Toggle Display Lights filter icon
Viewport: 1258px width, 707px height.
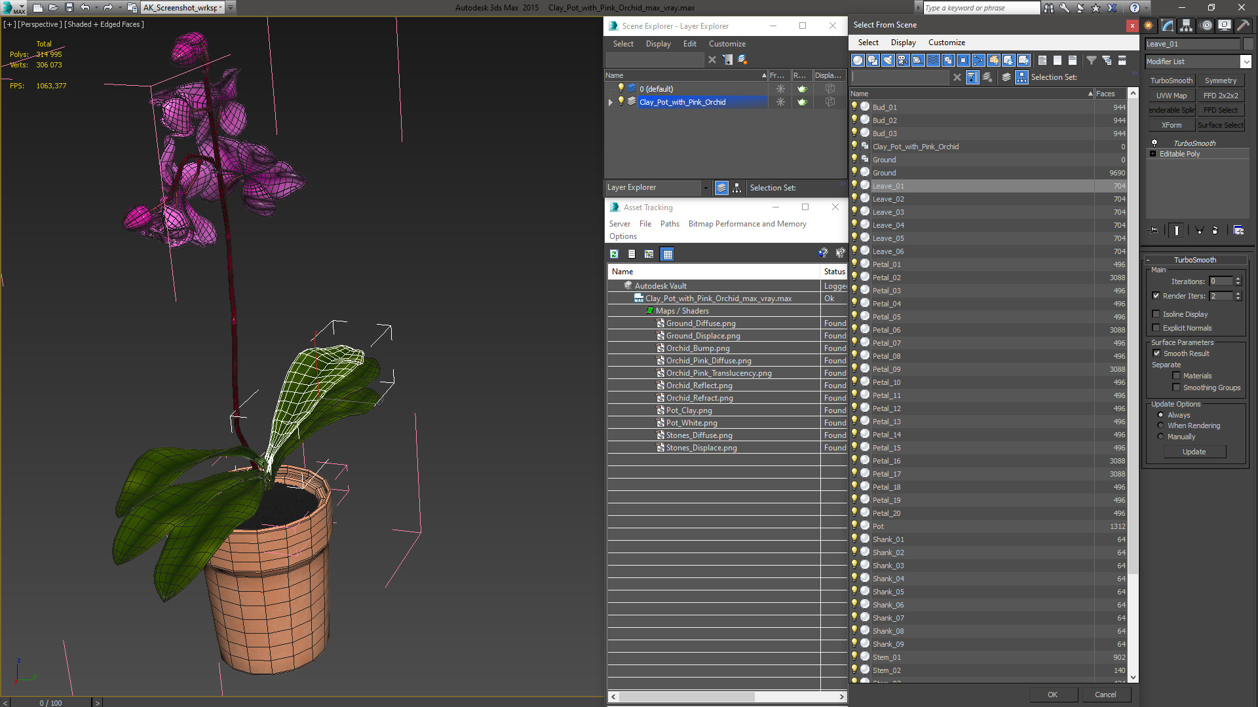pyautogui.click(x=888, y=60)
